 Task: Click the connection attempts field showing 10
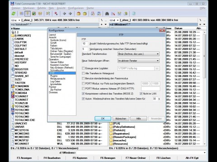(x=85, y=44)
